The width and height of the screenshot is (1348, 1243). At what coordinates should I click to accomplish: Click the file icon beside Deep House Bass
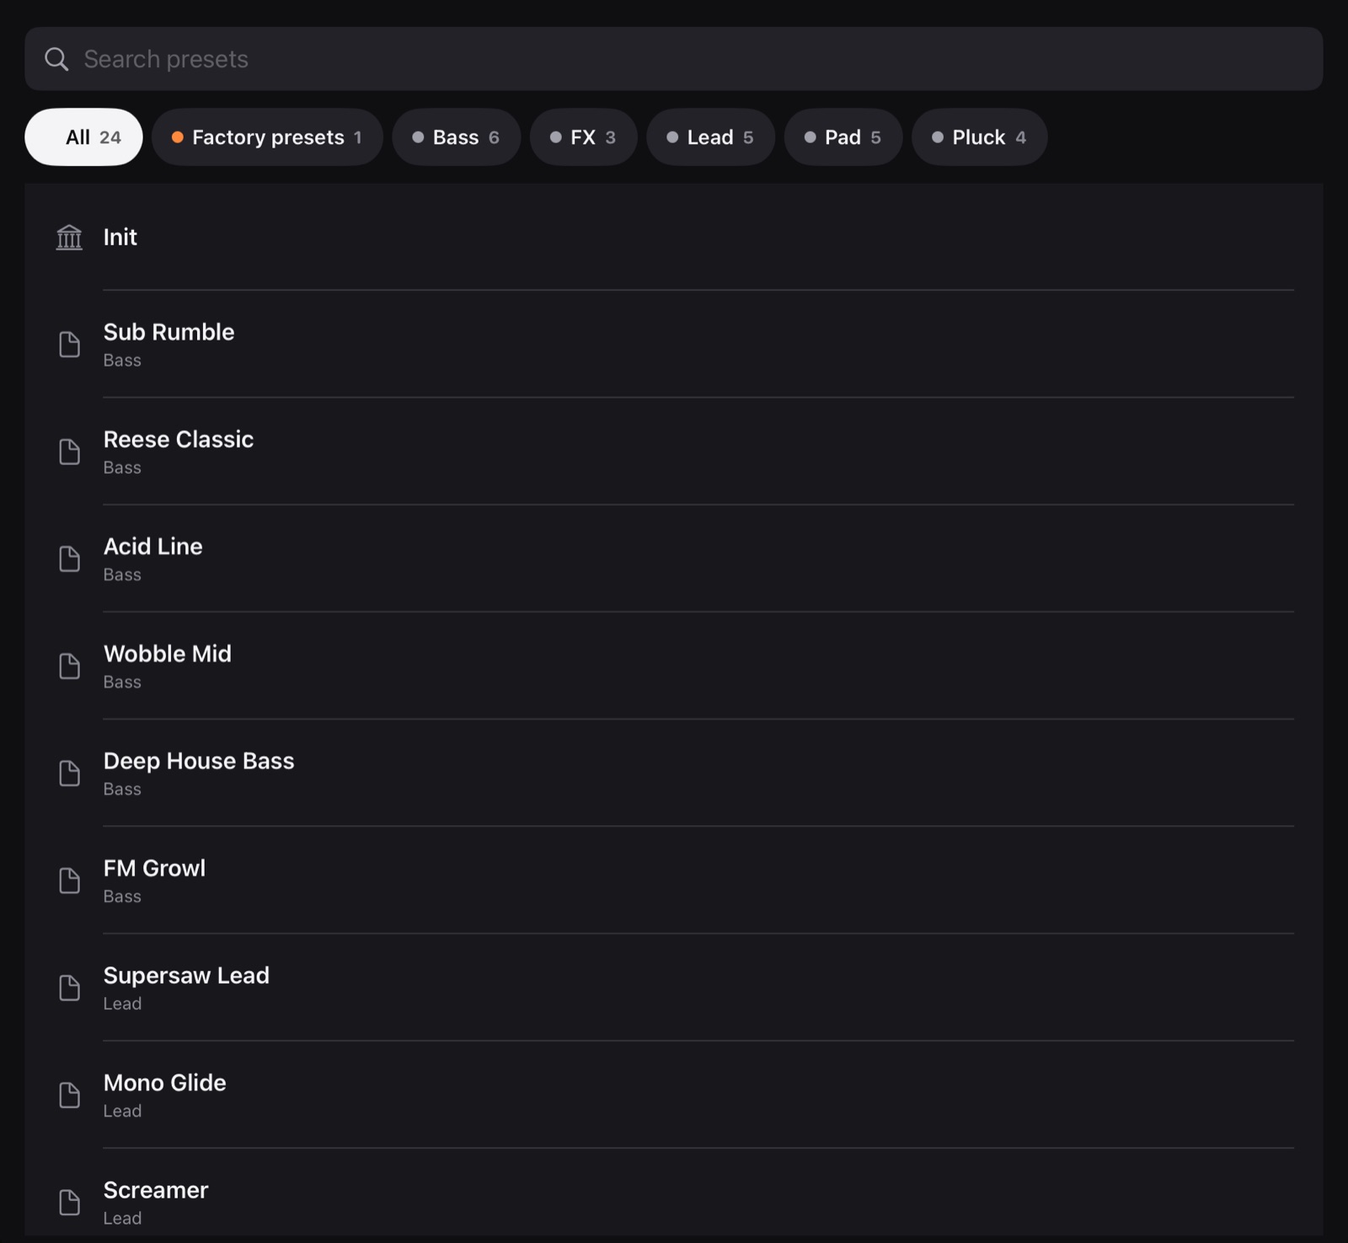(x=69, y=773)
